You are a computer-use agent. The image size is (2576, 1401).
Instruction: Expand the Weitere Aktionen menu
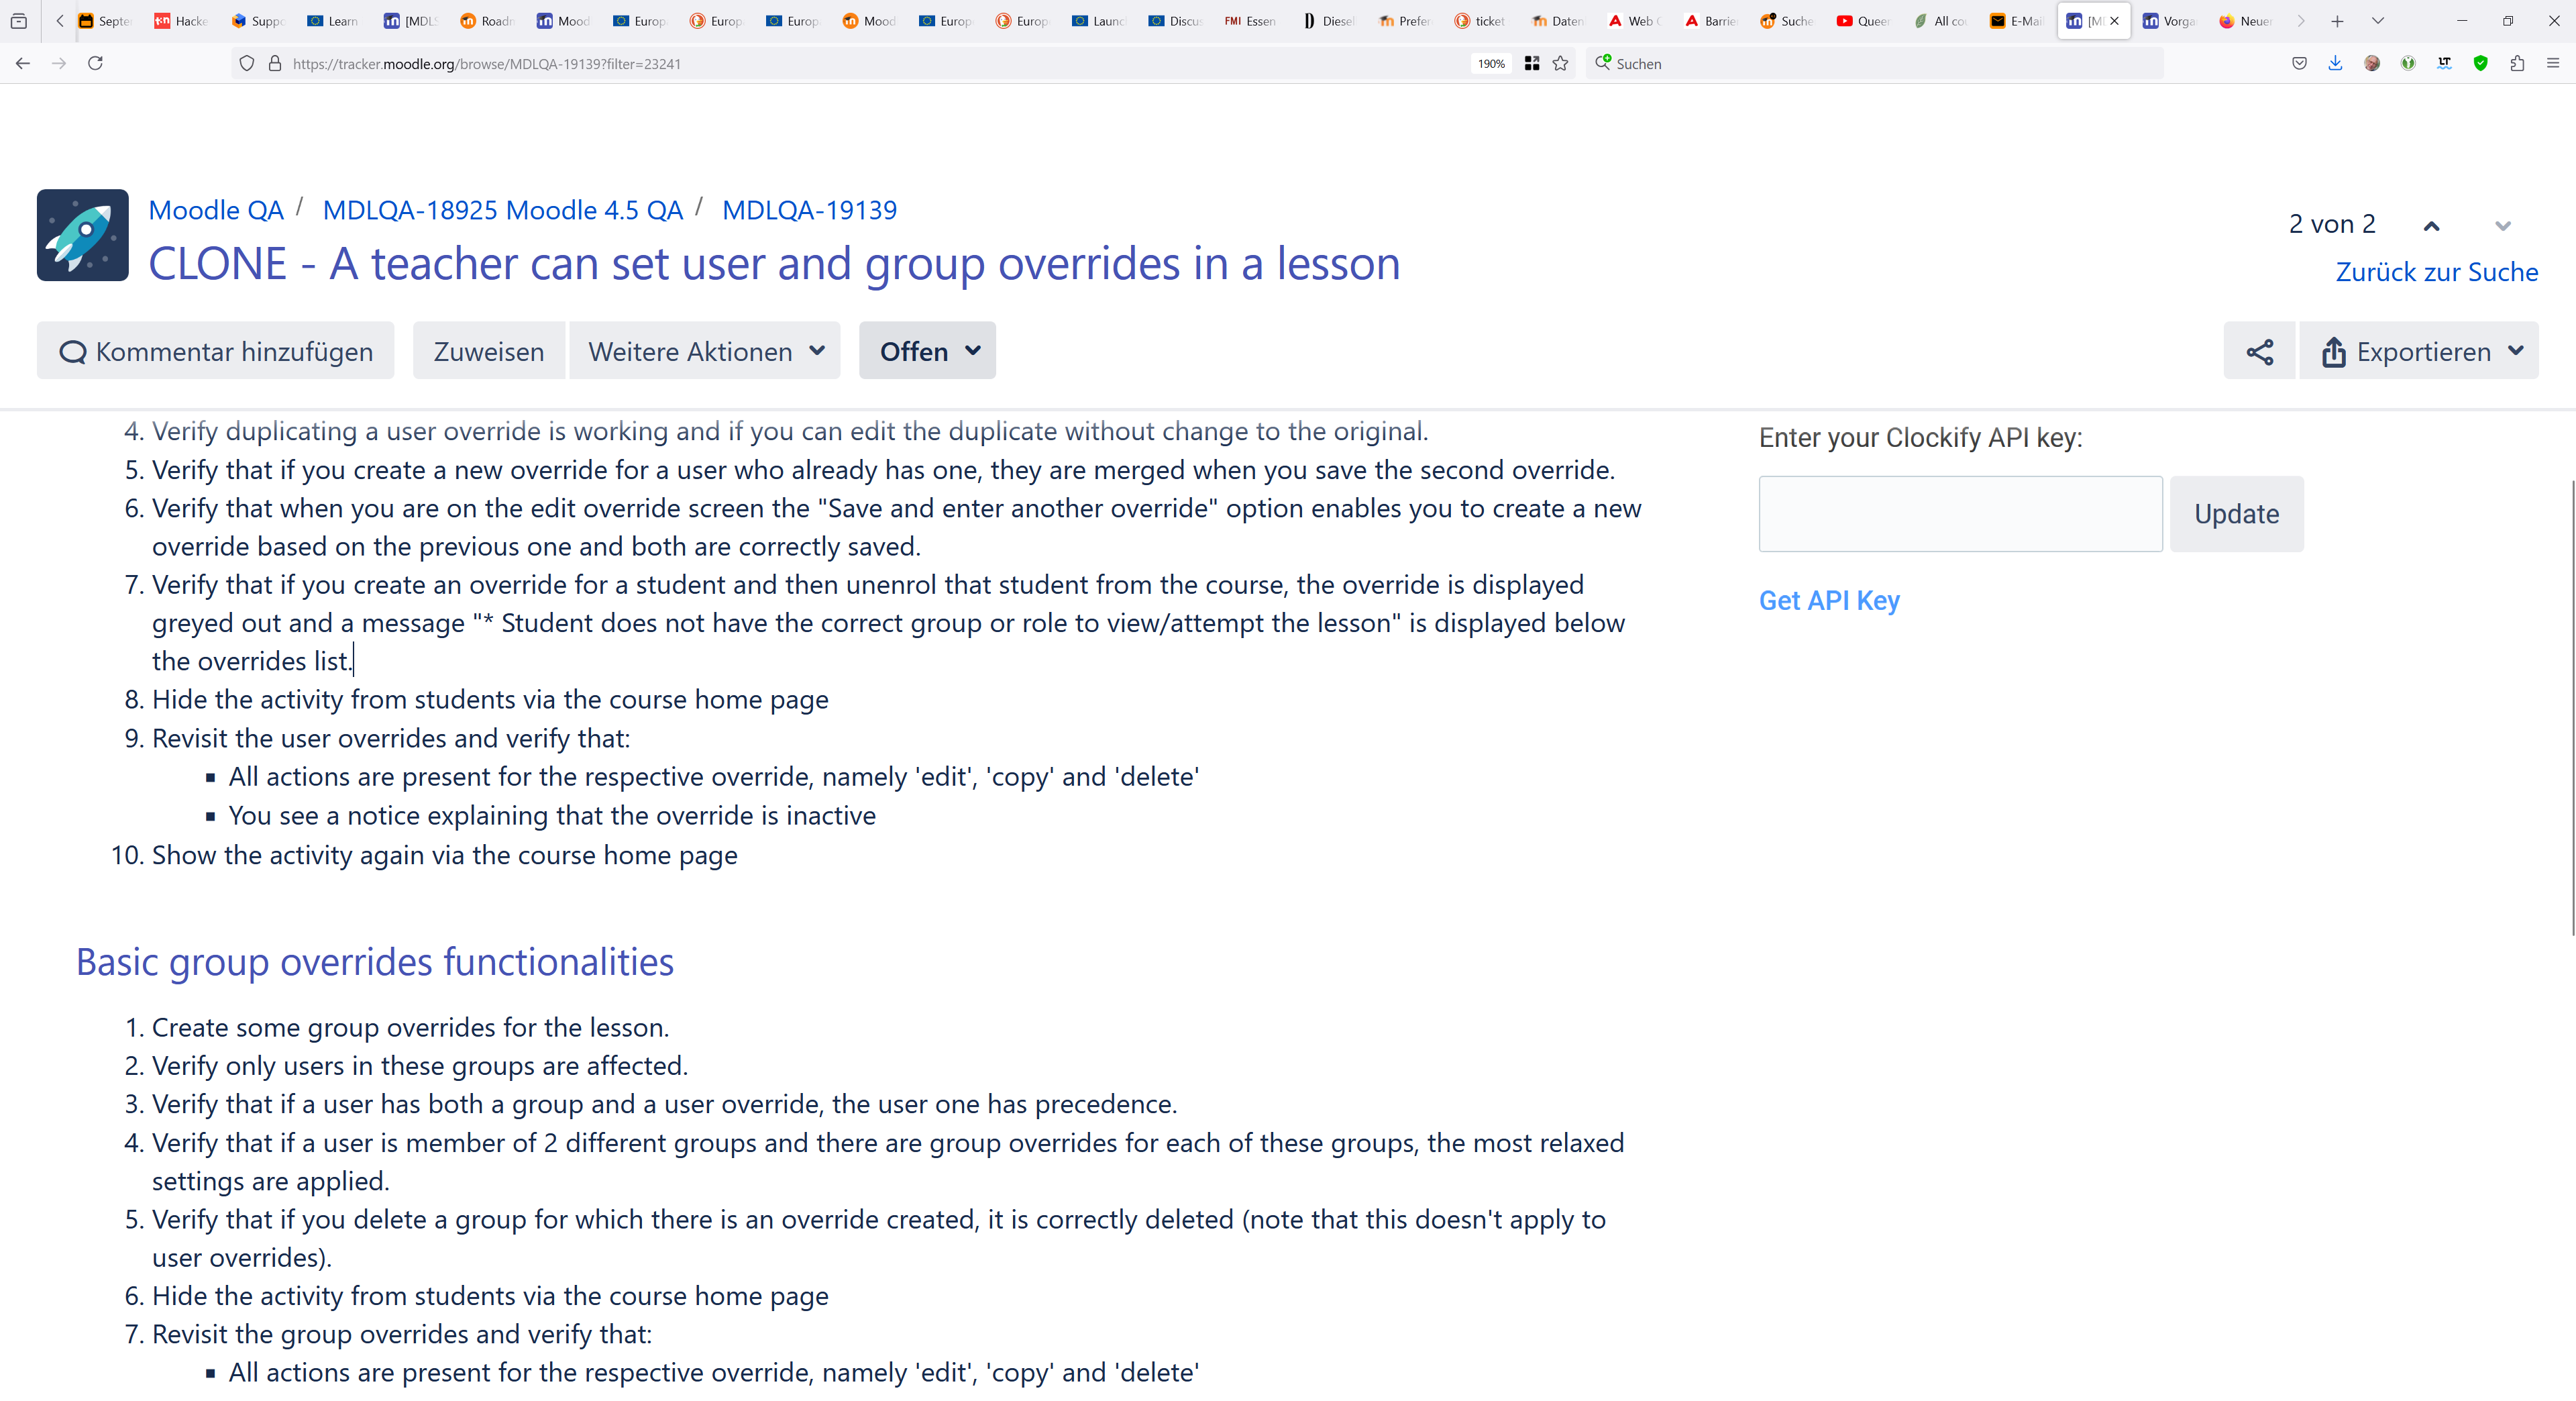pos(705,351)
